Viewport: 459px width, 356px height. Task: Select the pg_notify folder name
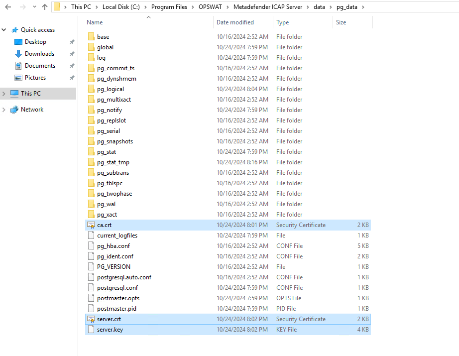point(110,110)
